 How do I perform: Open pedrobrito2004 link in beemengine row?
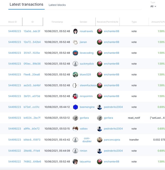pyautogui.click(x=113, y=107)
